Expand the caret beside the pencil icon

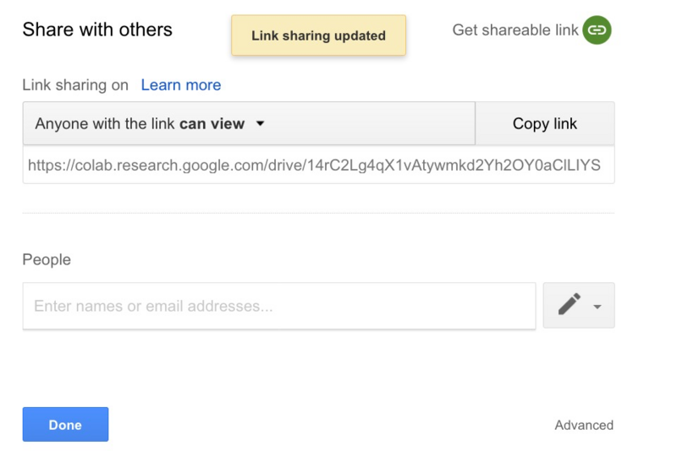click(597, 307)
